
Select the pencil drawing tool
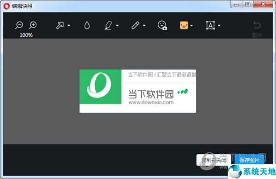coord(135,25)
